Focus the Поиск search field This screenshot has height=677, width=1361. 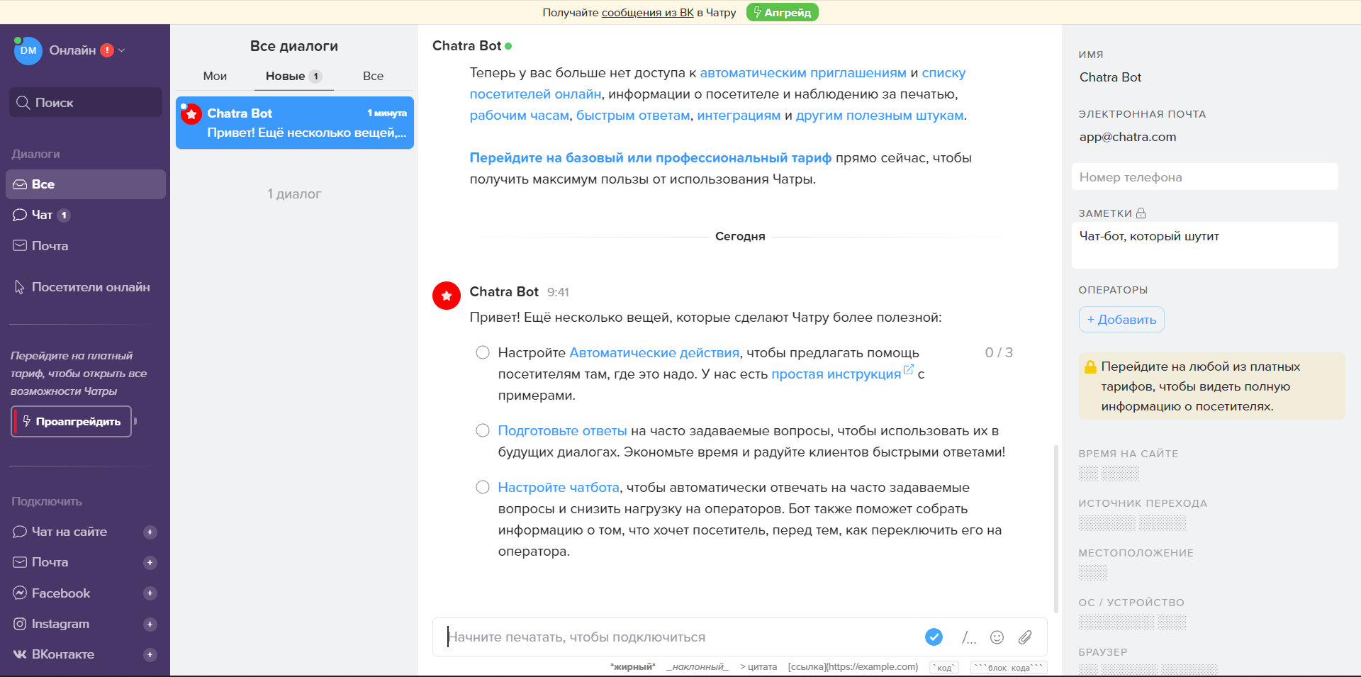86,102
